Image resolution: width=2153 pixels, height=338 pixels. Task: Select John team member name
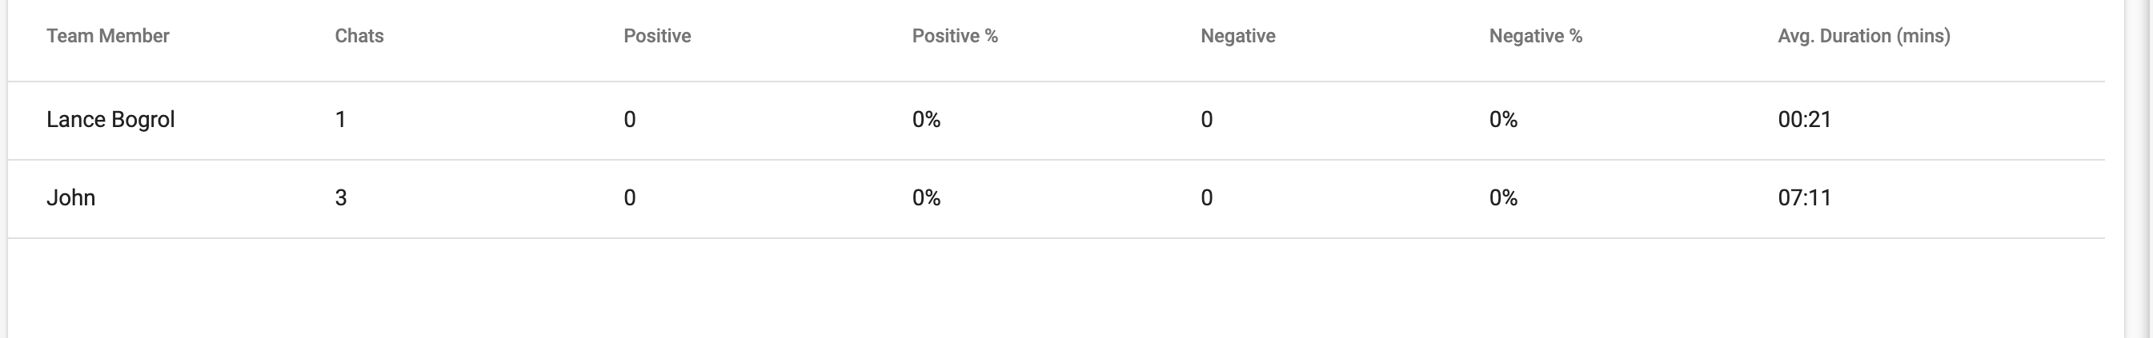coord(71,198)
